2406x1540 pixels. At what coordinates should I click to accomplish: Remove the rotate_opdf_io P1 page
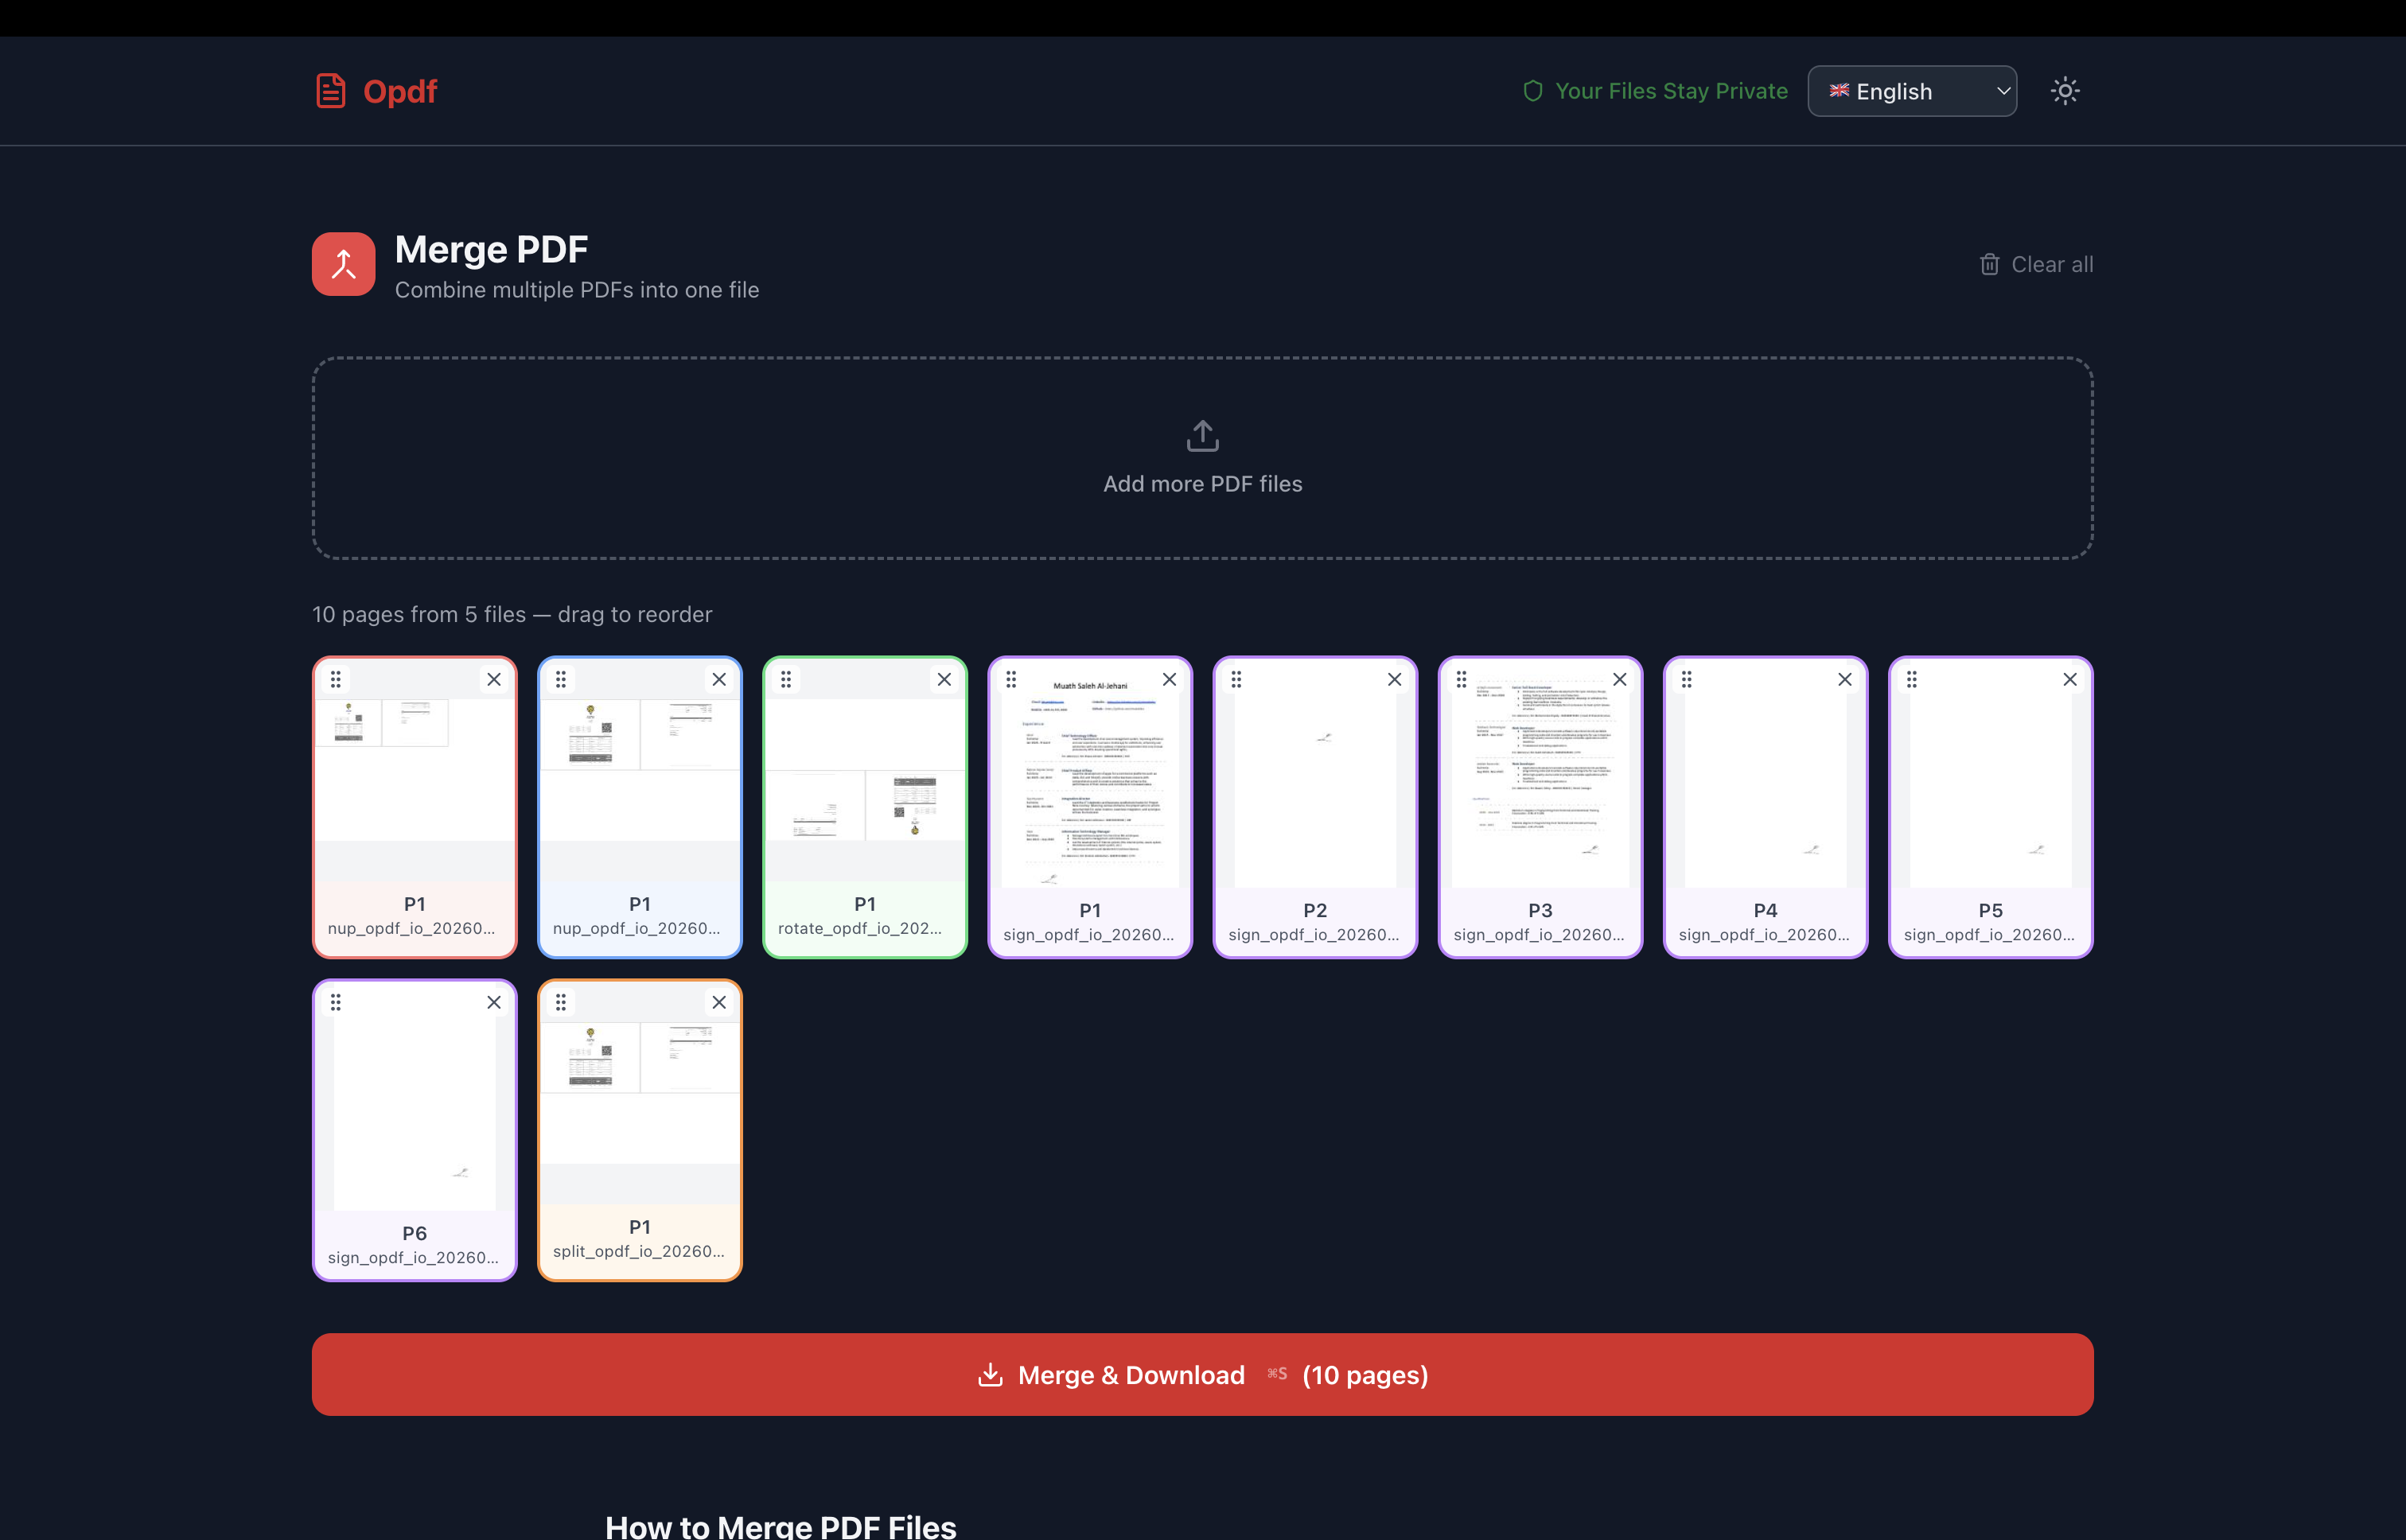[944, 680]
